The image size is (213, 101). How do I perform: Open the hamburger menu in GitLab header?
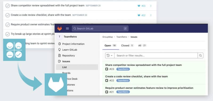pyautogui.click(x=67, y=29)
